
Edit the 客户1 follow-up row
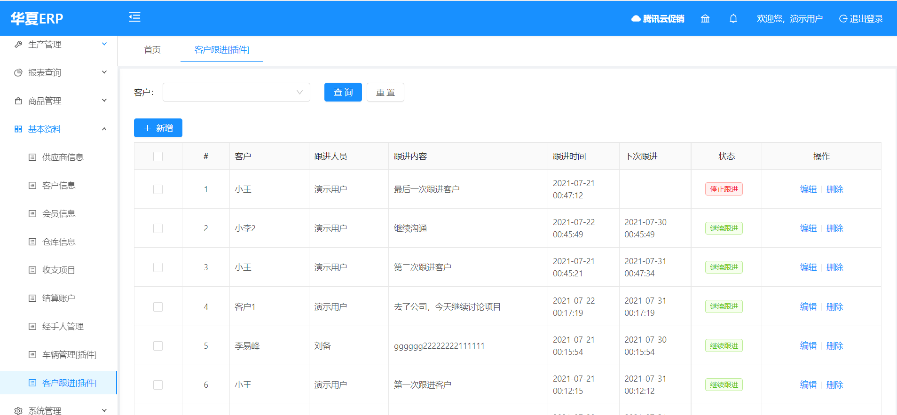click(809, 307)
